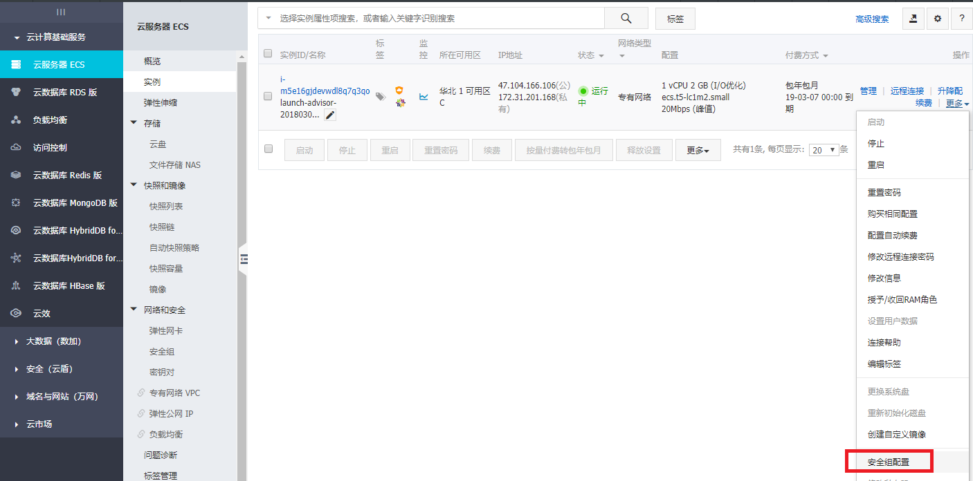This screenshot has width=973, height=481.
Task: Click the 管理 link for the instance
Action: (869, 91)
